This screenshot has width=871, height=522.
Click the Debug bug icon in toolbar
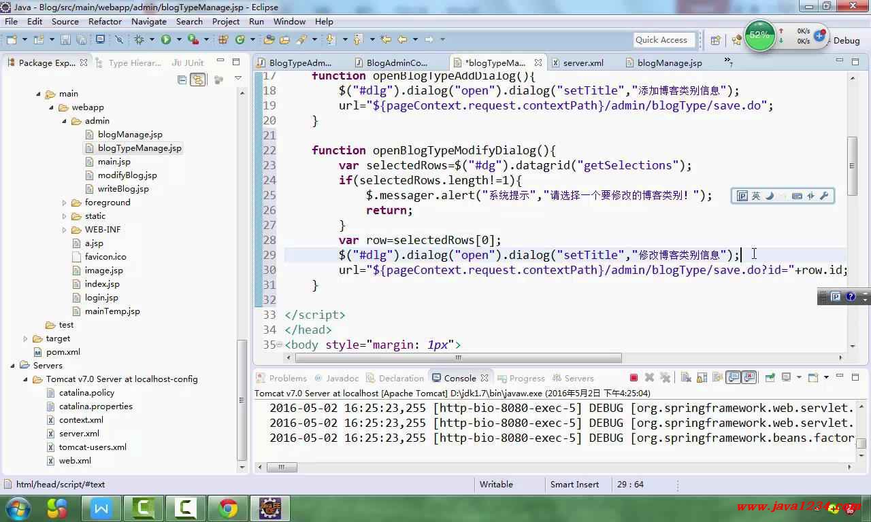coord(139,39)
